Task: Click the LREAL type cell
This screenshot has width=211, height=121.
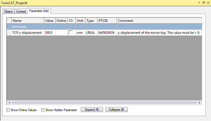Action: coord(91,33)
